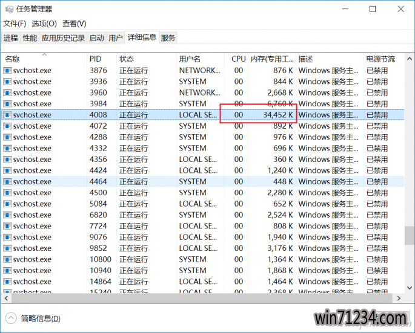Select memory value 2,668 K
This screenshot has height=333, width=415.
280,92
